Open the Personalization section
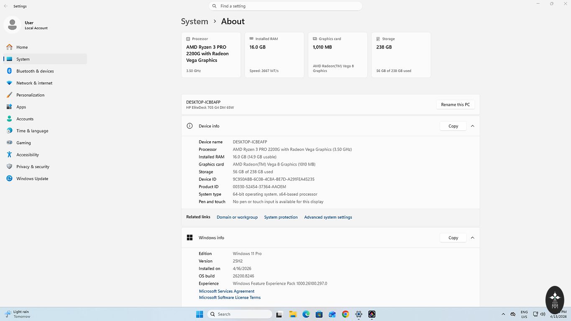 tap(30, 95)
